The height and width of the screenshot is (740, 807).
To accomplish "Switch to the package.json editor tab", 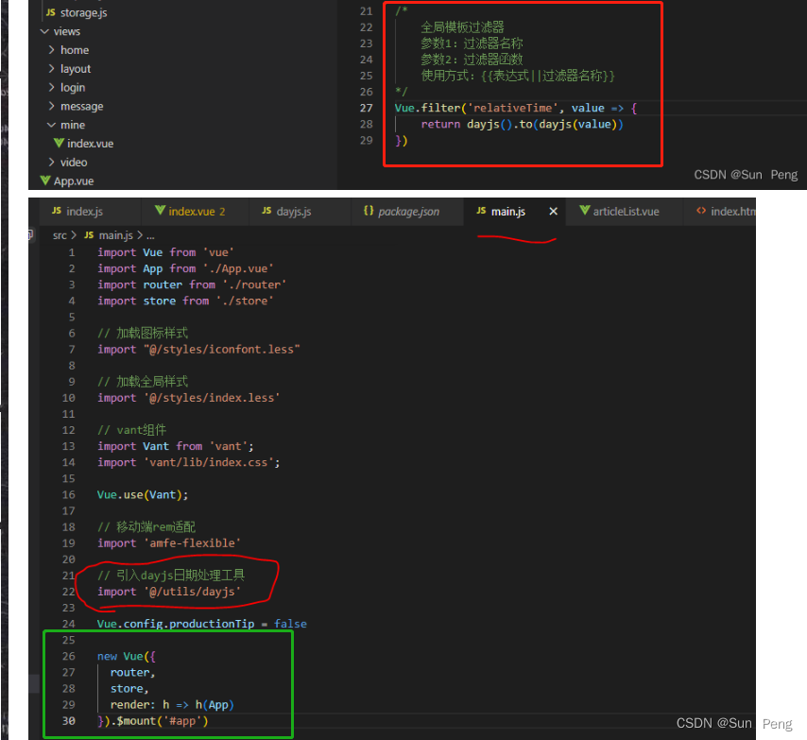I will pos(407,212).
